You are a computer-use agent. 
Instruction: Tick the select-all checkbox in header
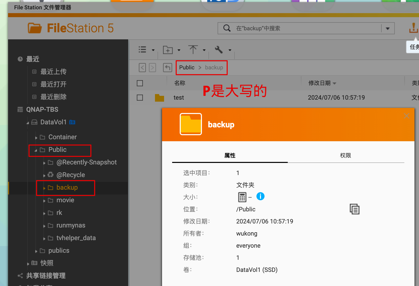point(140,83)
